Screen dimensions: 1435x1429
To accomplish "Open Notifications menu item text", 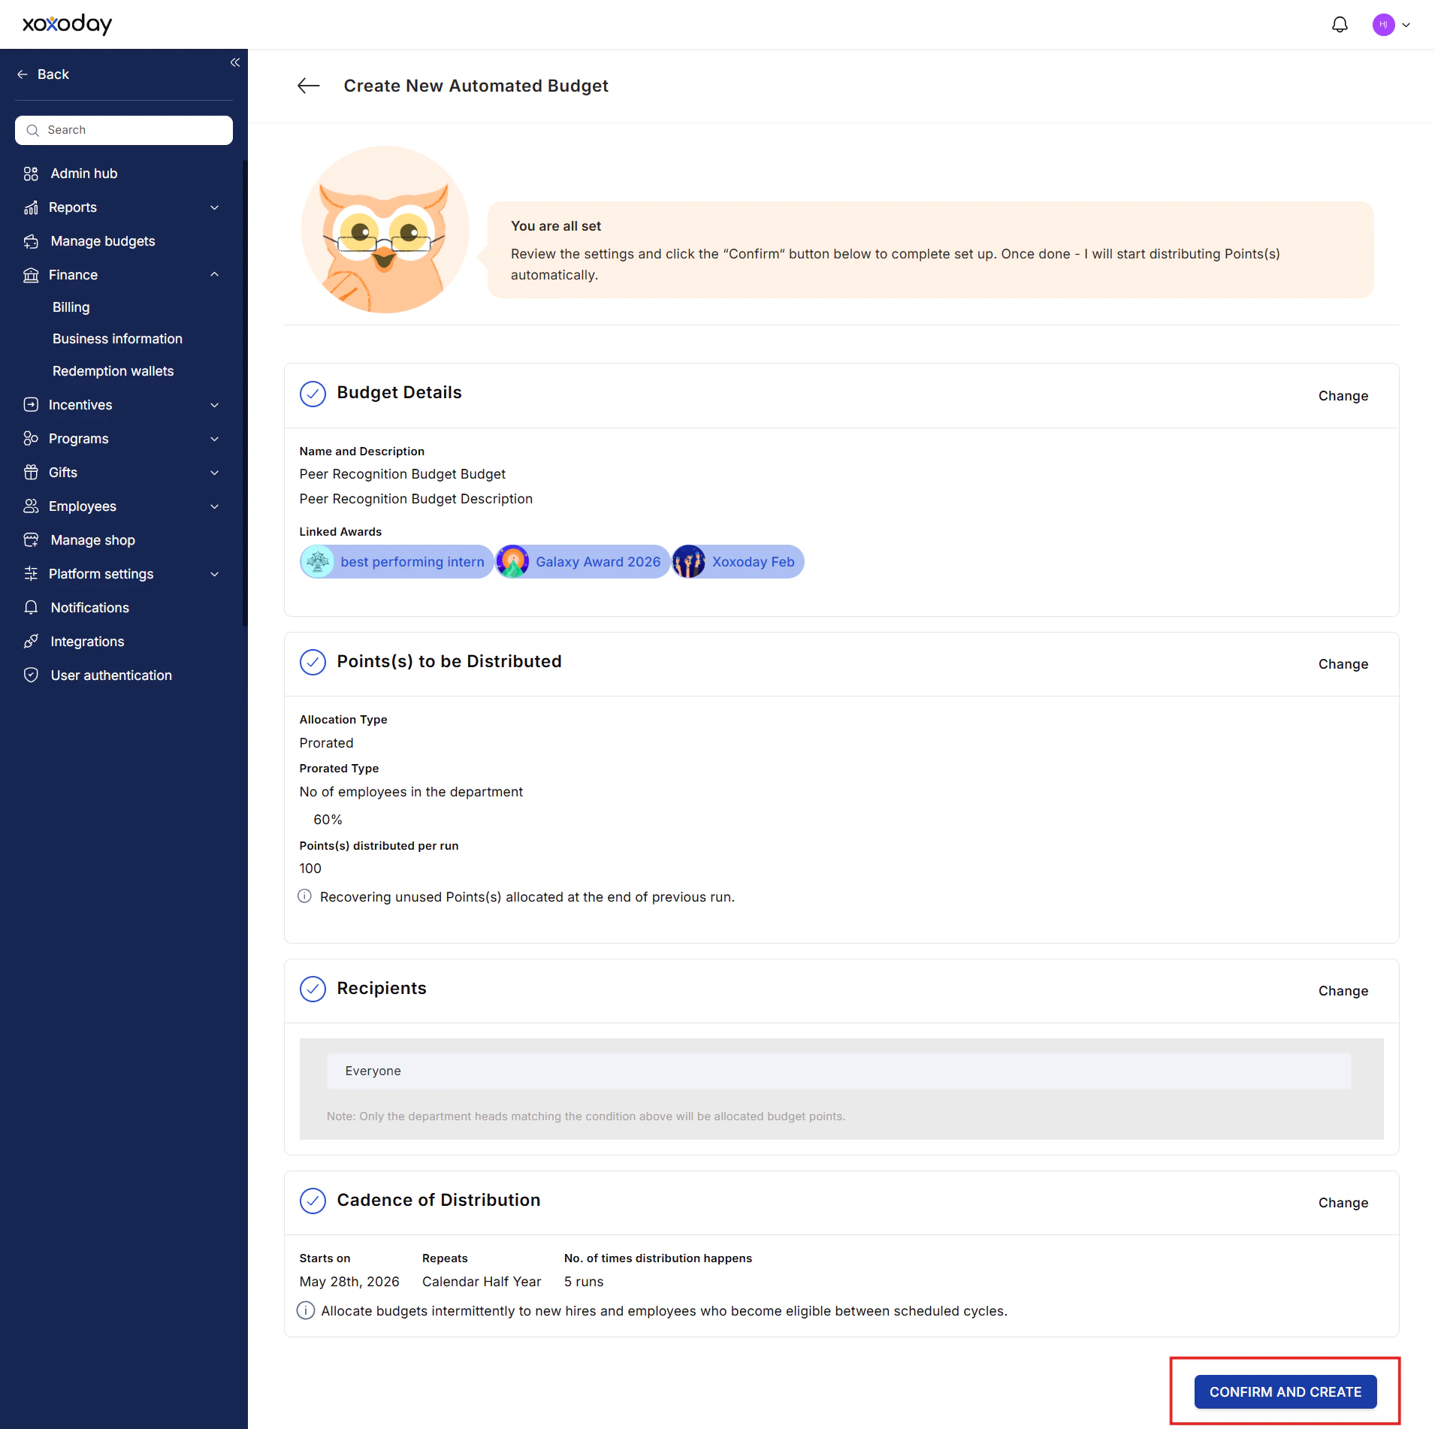I will point(90,608).
